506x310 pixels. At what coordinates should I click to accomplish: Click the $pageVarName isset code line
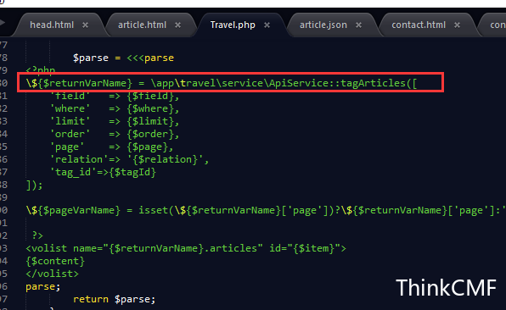point(266,211)
